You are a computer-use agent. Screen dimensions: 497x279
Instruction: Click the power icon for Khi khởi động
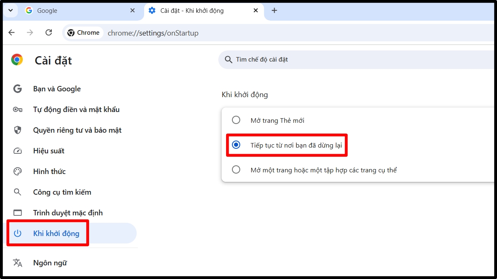tap(17, 233)
